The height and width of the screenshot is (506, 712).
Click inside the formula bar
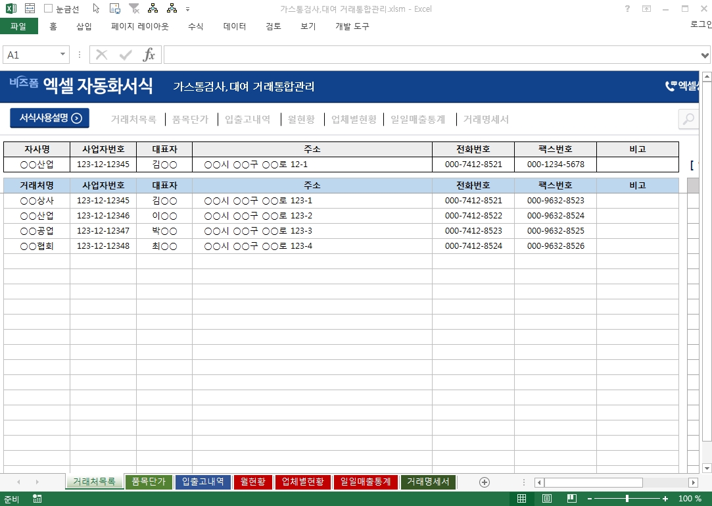431,55
